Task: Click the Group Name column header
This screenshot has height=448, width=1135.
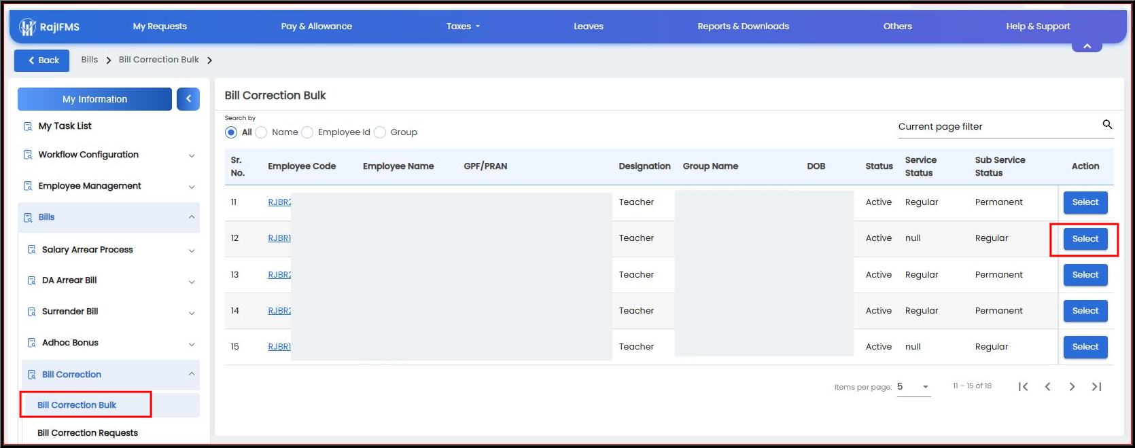Action: 710,166
